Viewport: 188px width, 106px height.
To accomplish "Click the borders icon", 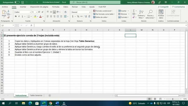I will click(x=29, y=16).
